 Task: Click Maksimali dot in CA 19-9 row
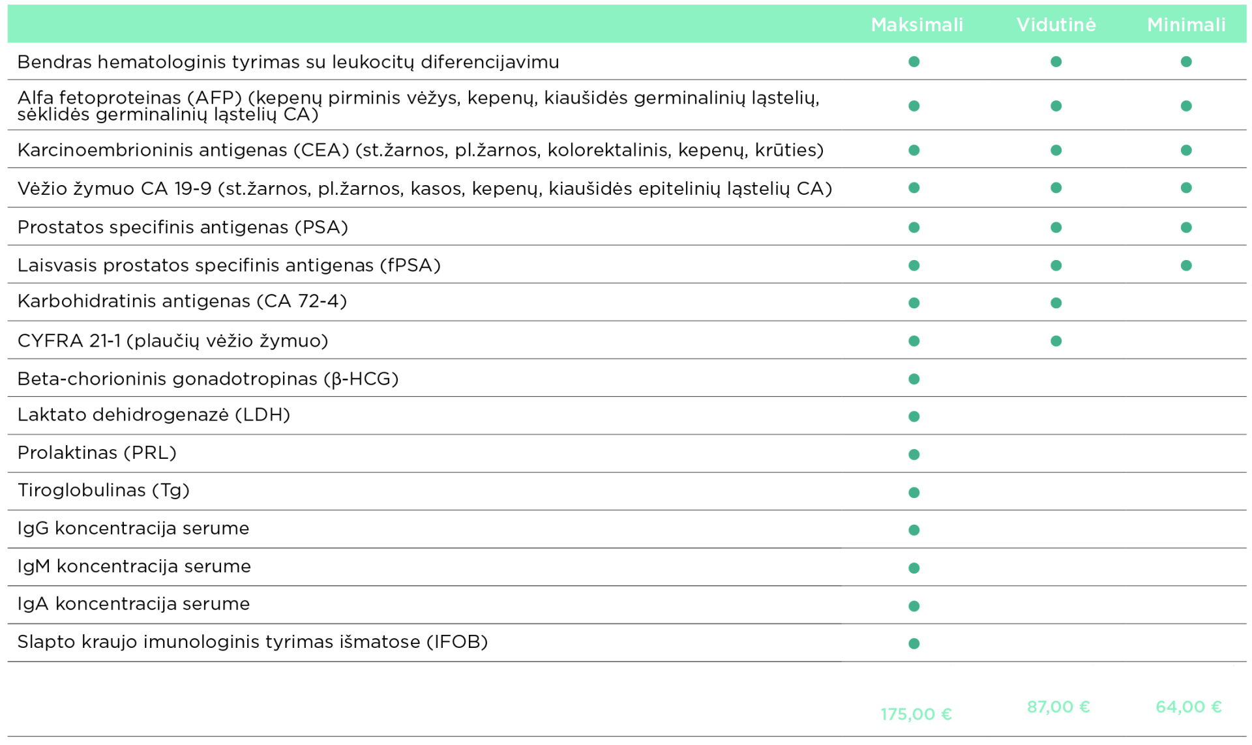(x=914, y=188)
